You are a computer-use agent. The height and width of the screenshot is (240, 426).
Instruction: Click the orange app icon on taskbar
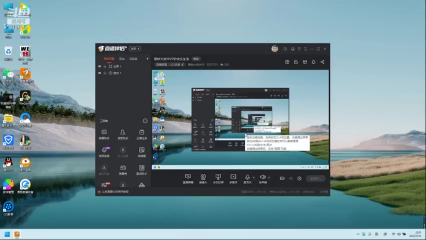(17, 234)
